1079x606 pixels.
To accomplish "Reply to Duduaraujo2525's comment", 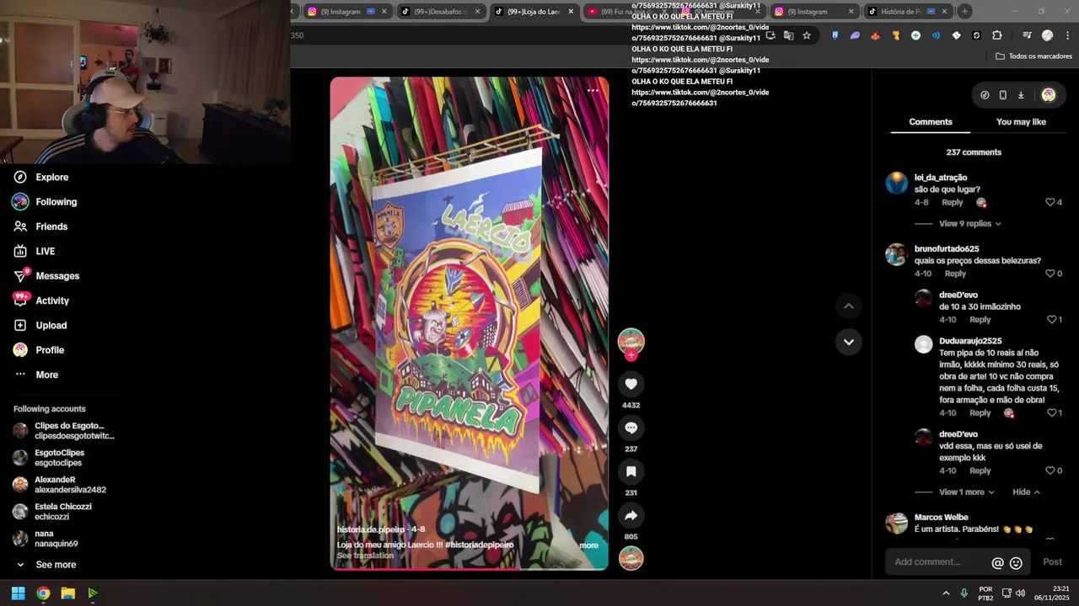I will click(980, 413).
